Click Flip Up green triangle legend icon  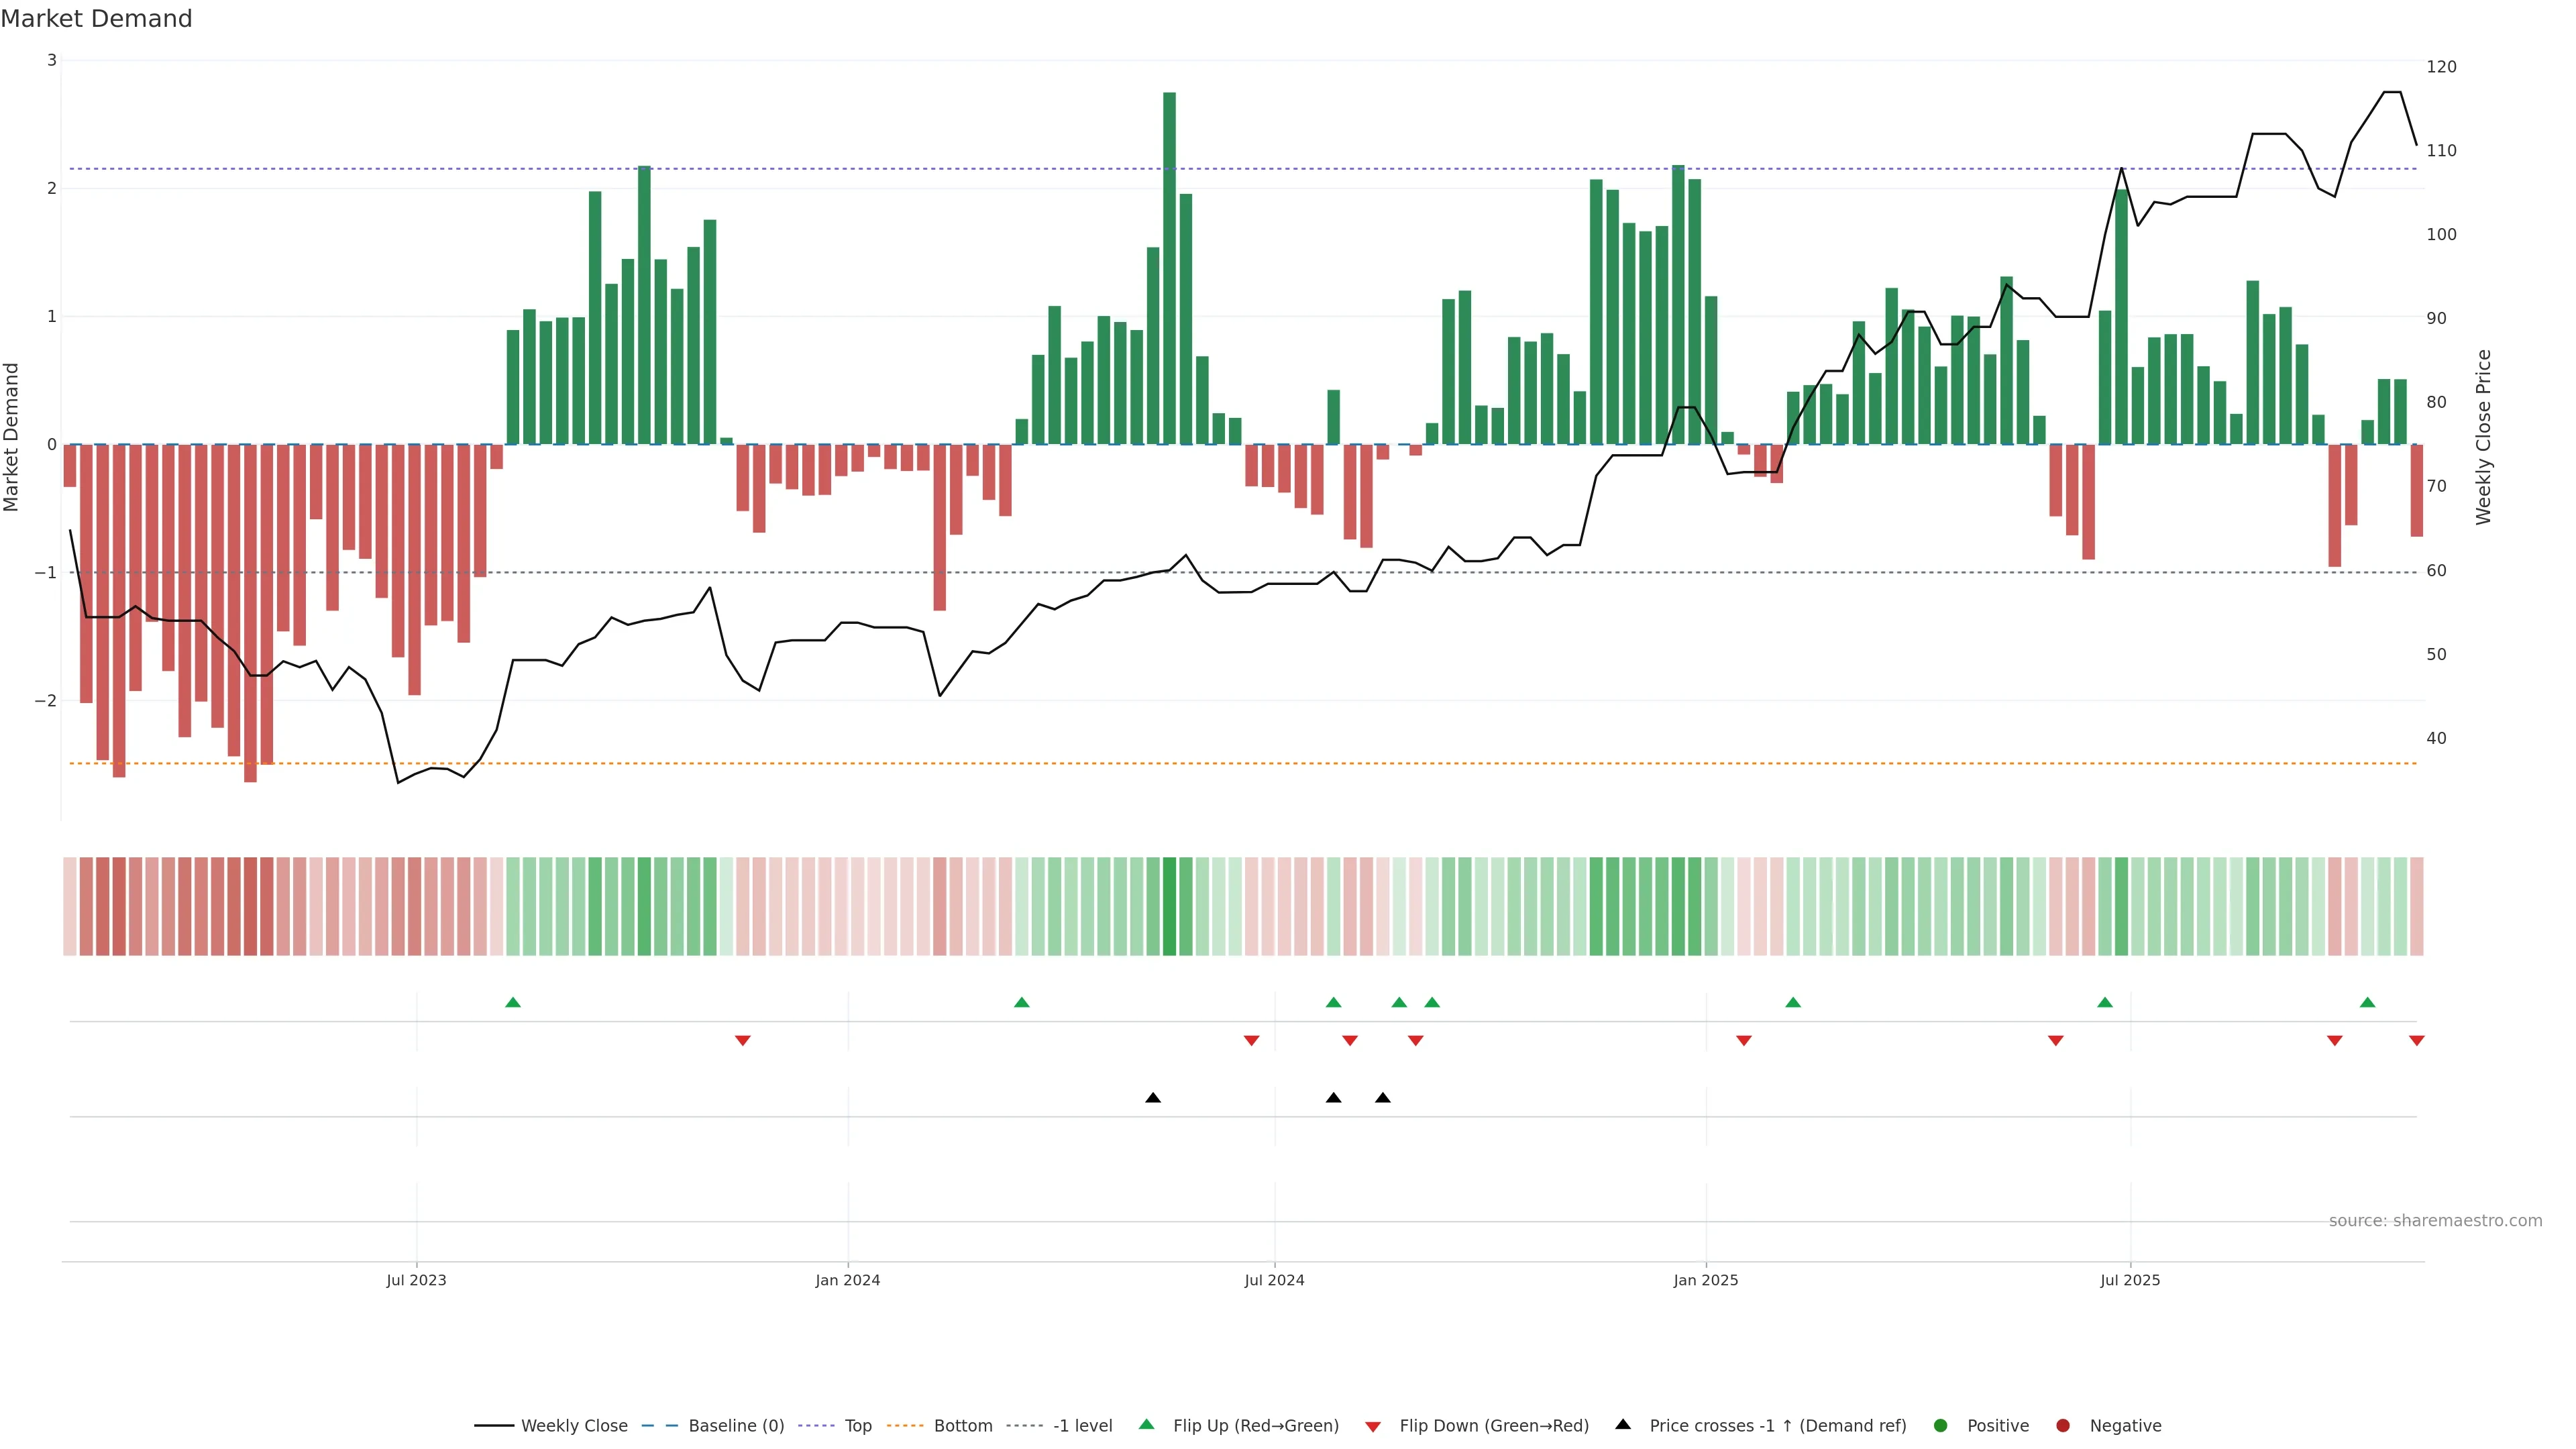pyautogui.click(x=1147, y=1424)
